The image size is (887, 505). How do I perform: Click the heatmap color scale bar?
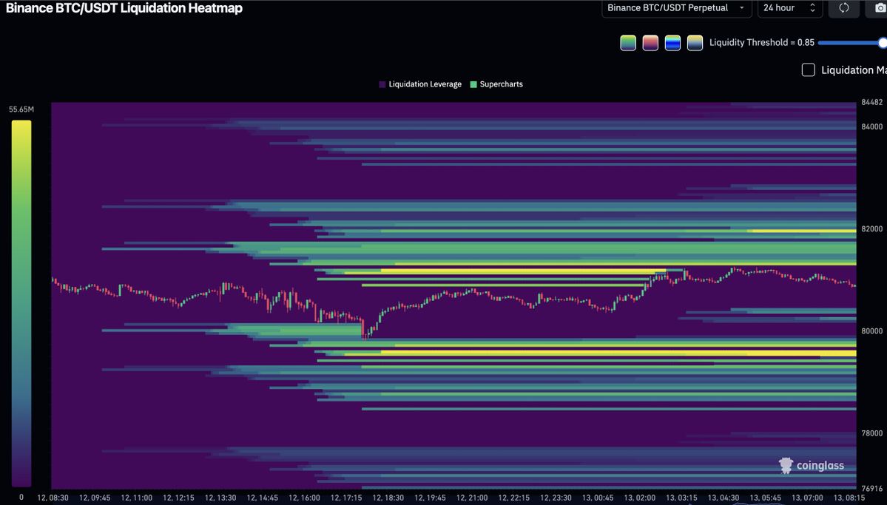pyautogui.click(x=21, y=303)
